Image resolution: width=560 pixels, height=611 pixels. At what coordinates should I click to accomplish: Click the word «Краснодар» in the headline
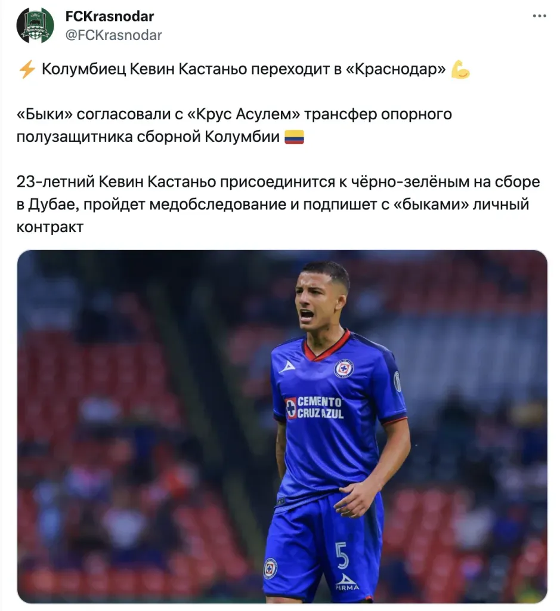(x=395, y=69)
